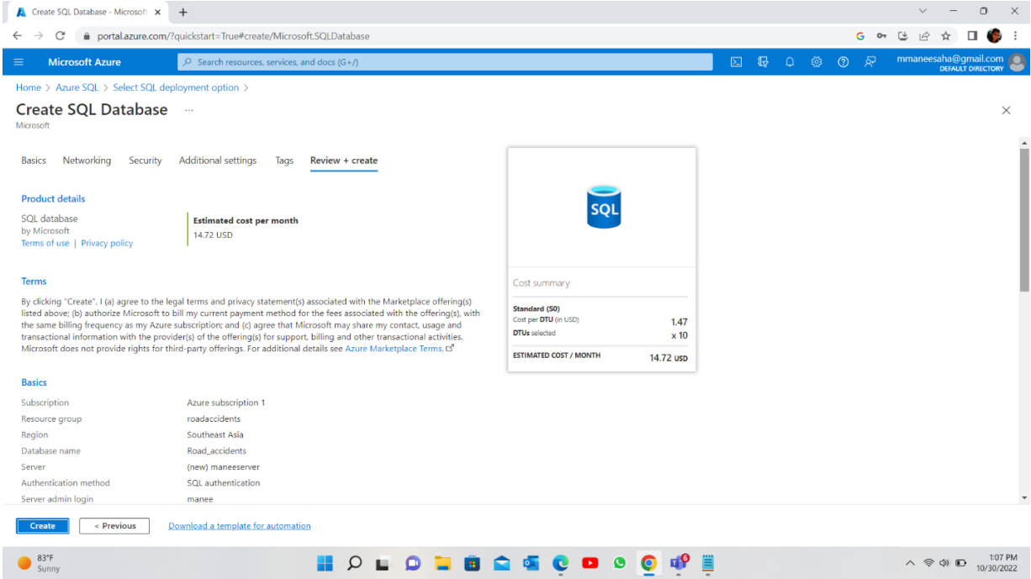Select the Review + create tab
This screenshot has height=579, width=1031.
[344, 161]
